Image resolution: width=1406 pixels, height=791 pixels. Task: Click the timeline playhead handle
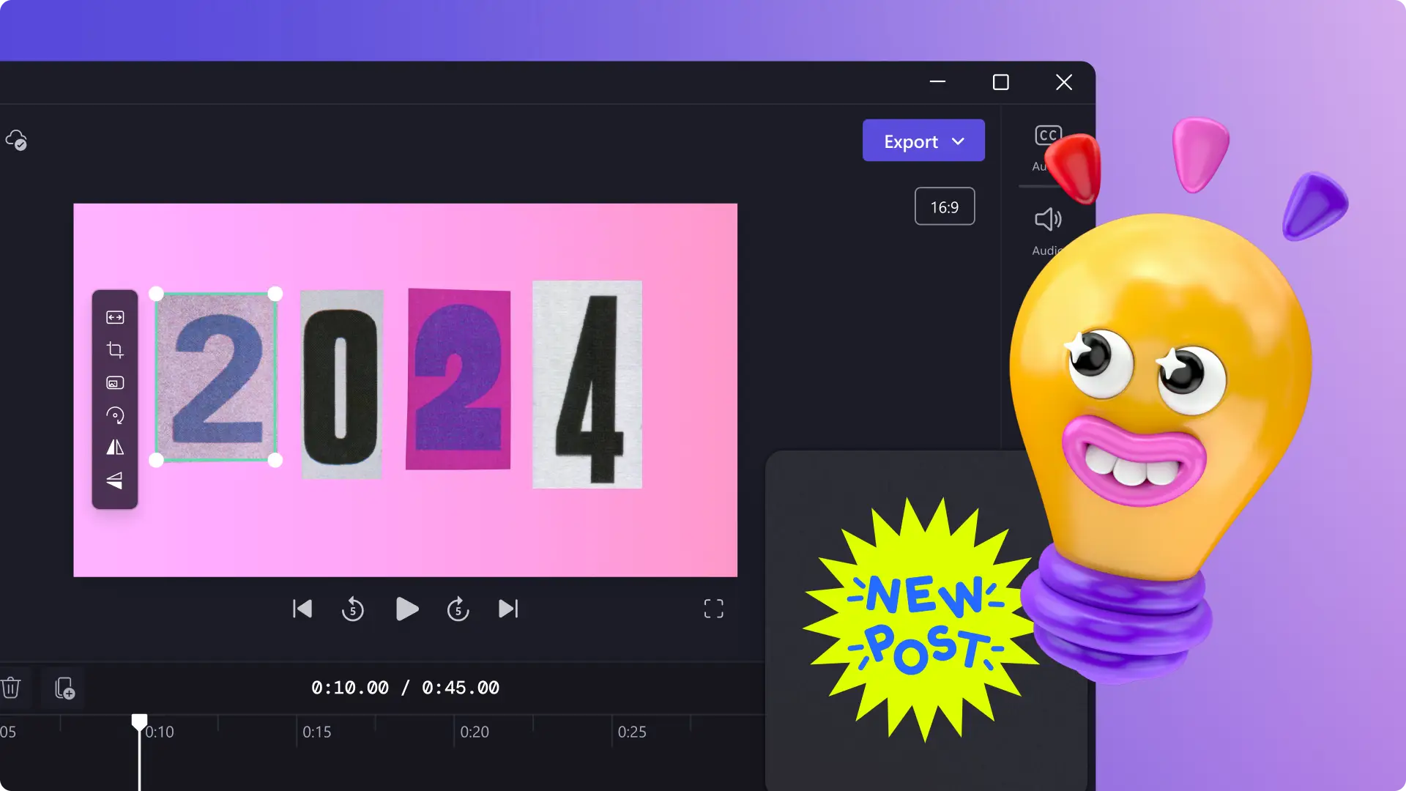tap(139, 722)
